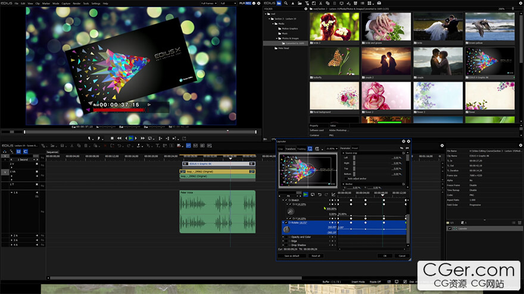
Task: Open the Clip menu
Action: coord(38,4)
